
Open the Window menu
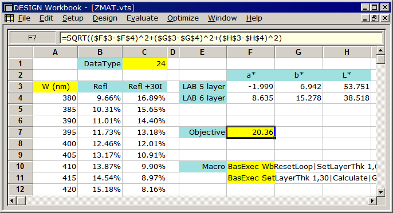[222, 18]
